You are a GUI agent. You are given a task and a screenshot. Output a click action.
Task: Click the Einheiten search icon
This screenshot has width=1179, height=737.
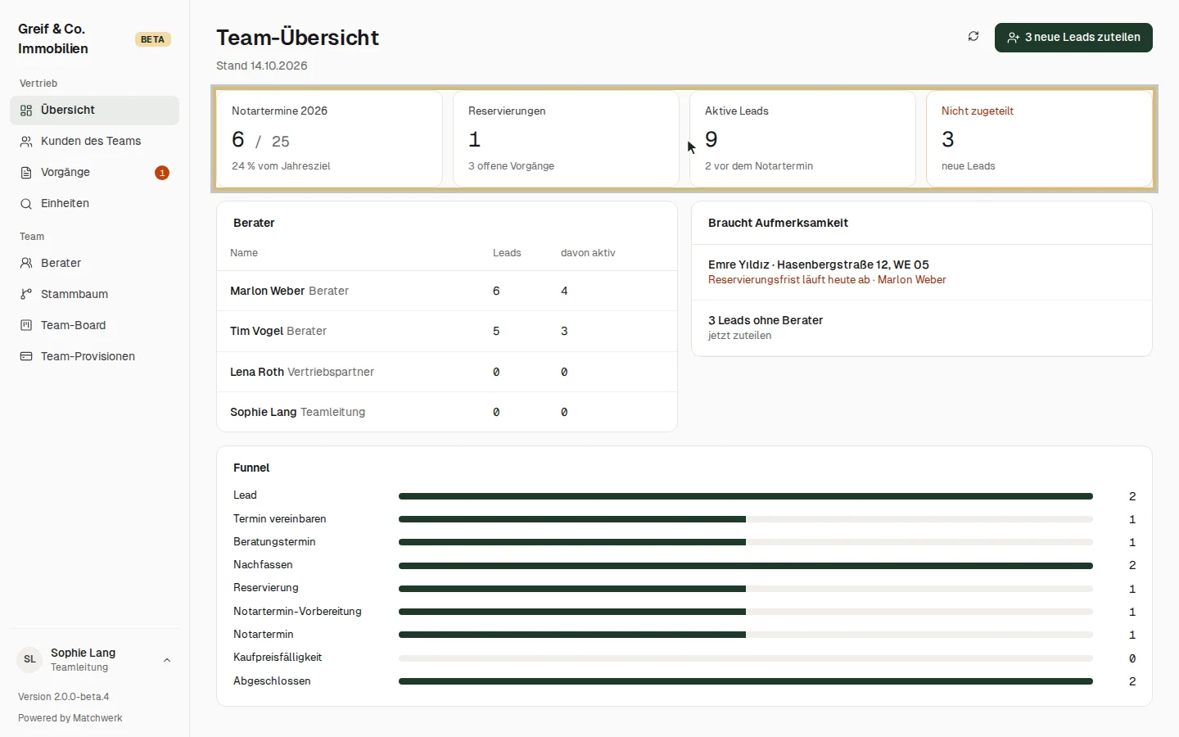point(26,204)
